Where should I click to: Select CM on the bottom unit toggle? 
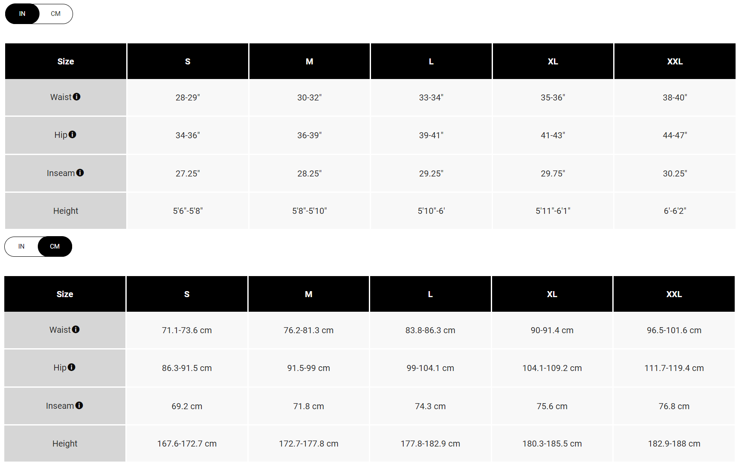(x=55, y=246)
